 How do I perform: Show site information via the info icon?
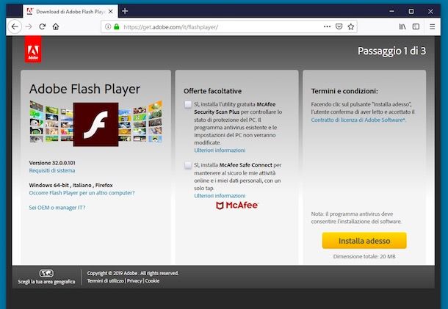[x=108, y=26]
